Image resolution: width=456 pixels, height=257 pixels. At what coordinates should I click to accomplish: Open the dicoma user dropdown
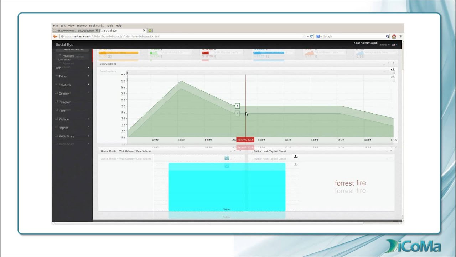pos(384,45)
